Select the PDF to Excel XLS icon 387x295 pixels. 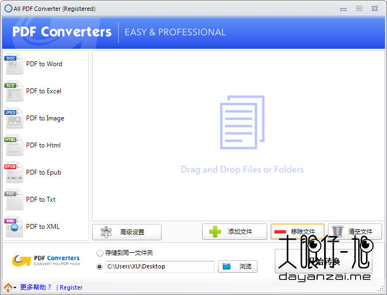pyautogui.click(x=14, y=91)
